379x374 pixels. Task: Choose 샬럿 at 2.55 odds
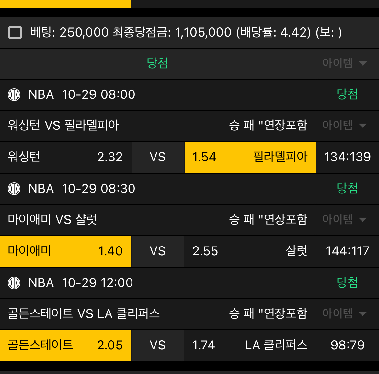click(249, 251)
